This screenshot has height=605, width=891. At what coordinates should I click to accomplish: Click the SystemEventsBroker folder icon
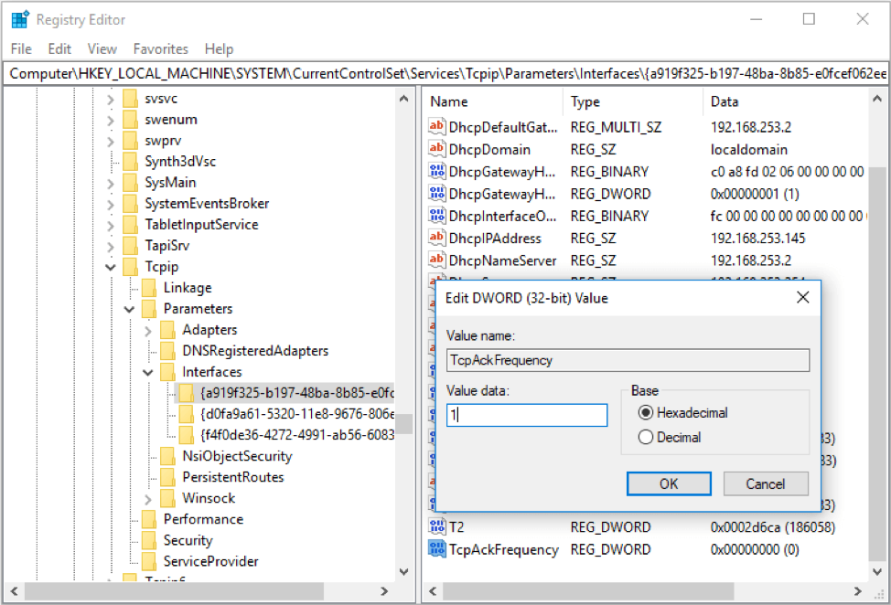point(130,204)
